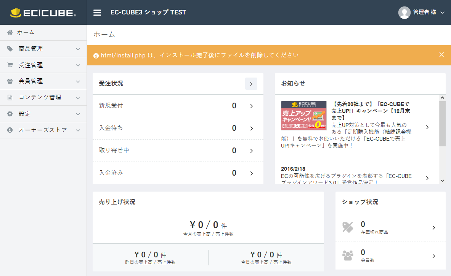Screen dimensions: 451x276
Task: Open the 受注状況 detail arrow button
Action: coord(251,83)
